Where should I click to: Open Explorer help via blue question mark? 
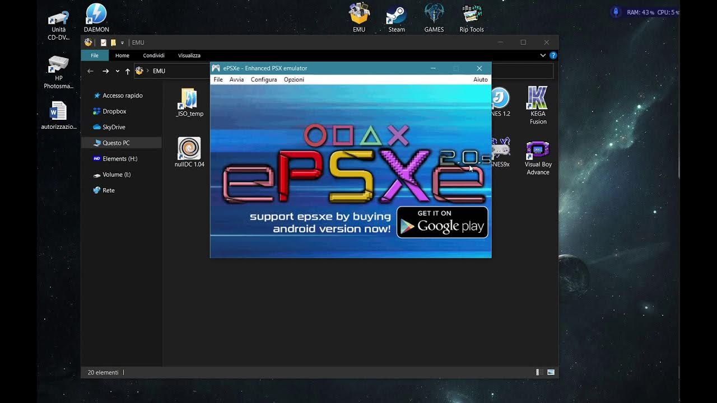coord(553,55)
